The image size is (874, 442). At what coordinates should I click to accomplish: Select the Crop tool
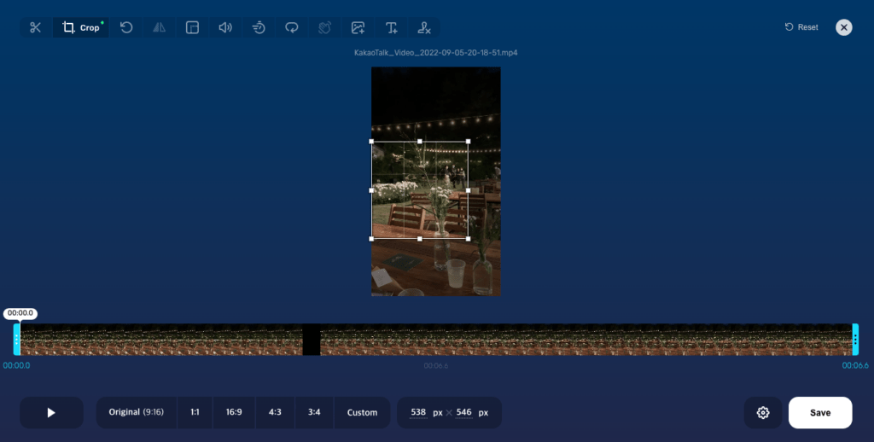81,27
